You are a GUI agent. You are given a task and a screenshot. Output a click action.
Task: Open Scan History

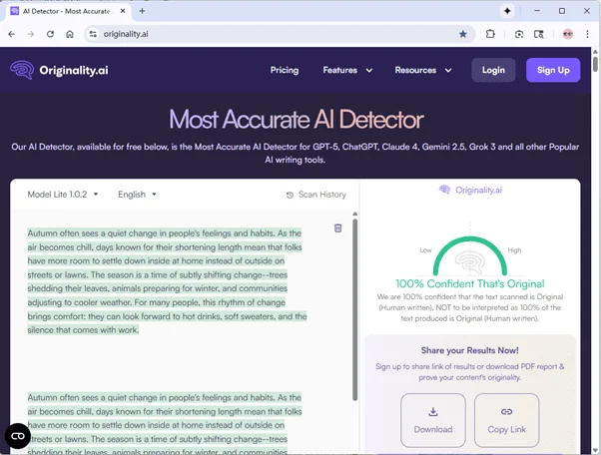pos(316,195)
